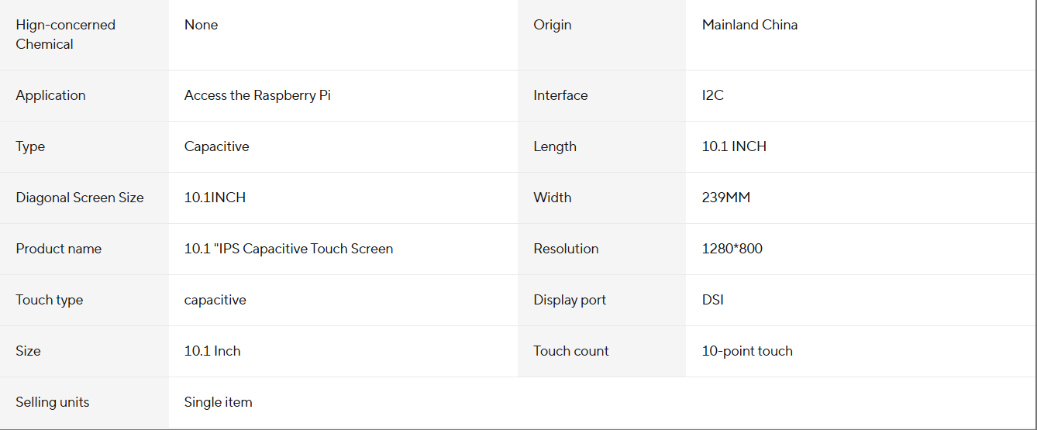Select the "Touch count" label
The width and height of the screenshot is (1037, 430).
571,351
